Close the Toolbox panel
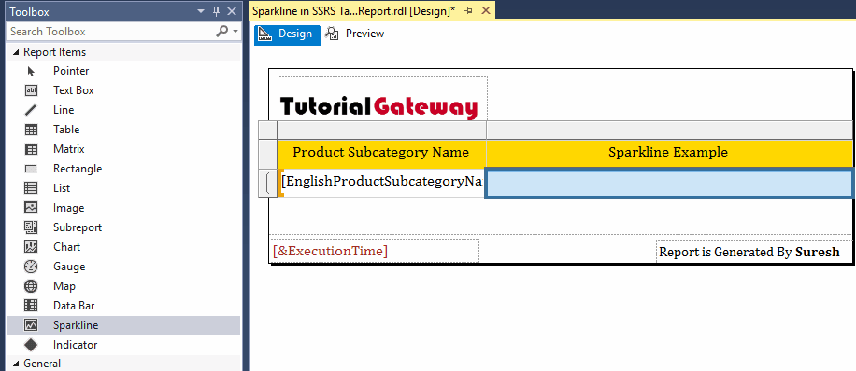 click(232, 11)
